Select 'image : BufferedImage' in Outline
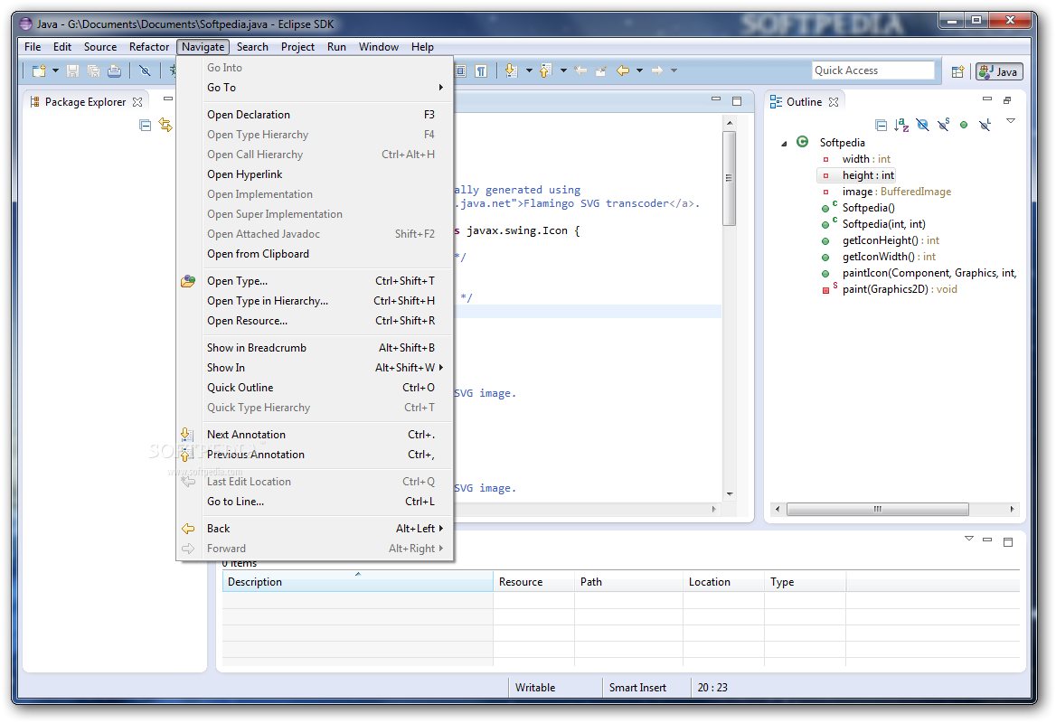 point(896,192)
